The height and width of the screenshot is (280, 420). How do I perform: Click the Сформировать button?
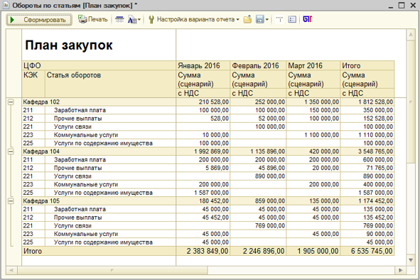click(39, 20)
